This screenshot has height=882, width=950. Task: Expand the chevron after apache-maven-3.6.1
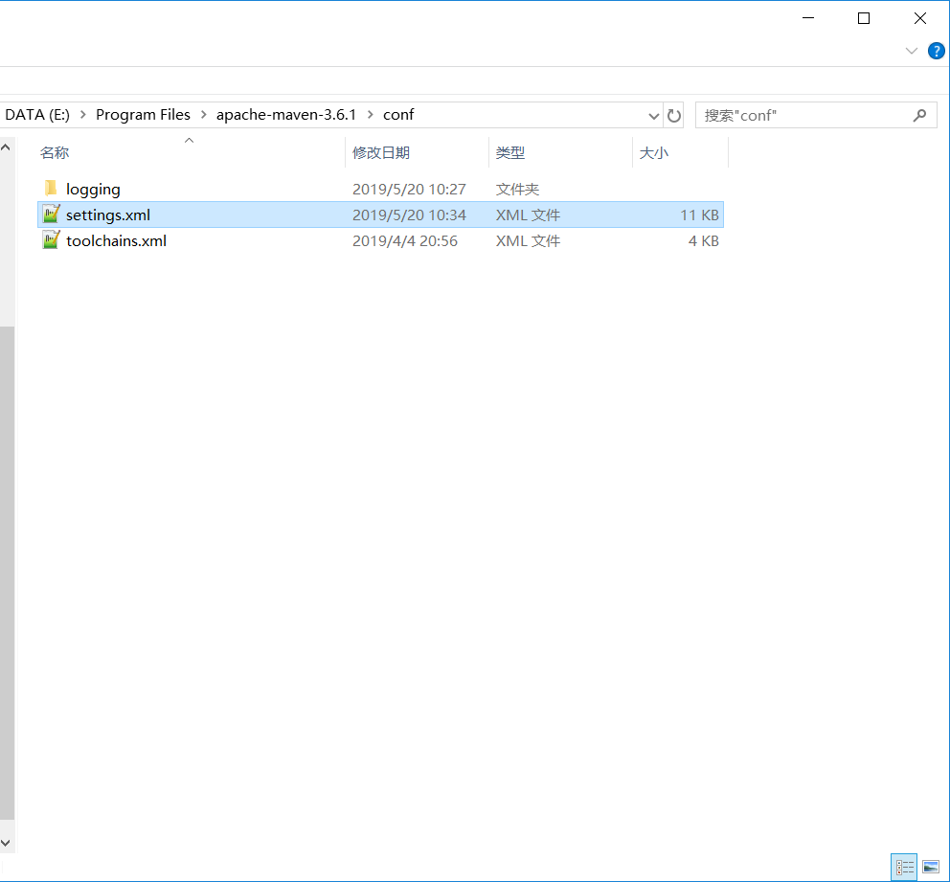pos(371,115)
